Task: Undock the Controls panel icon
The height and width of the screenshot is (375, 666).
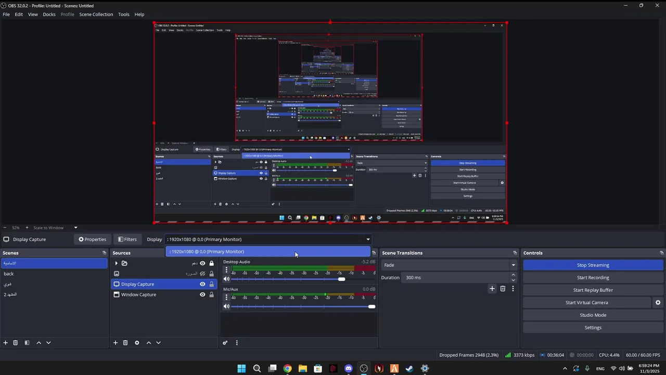Action: click(661, 253)
